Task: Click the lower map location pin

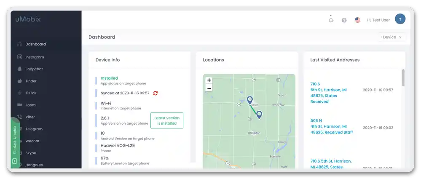Action: (259, 115)
